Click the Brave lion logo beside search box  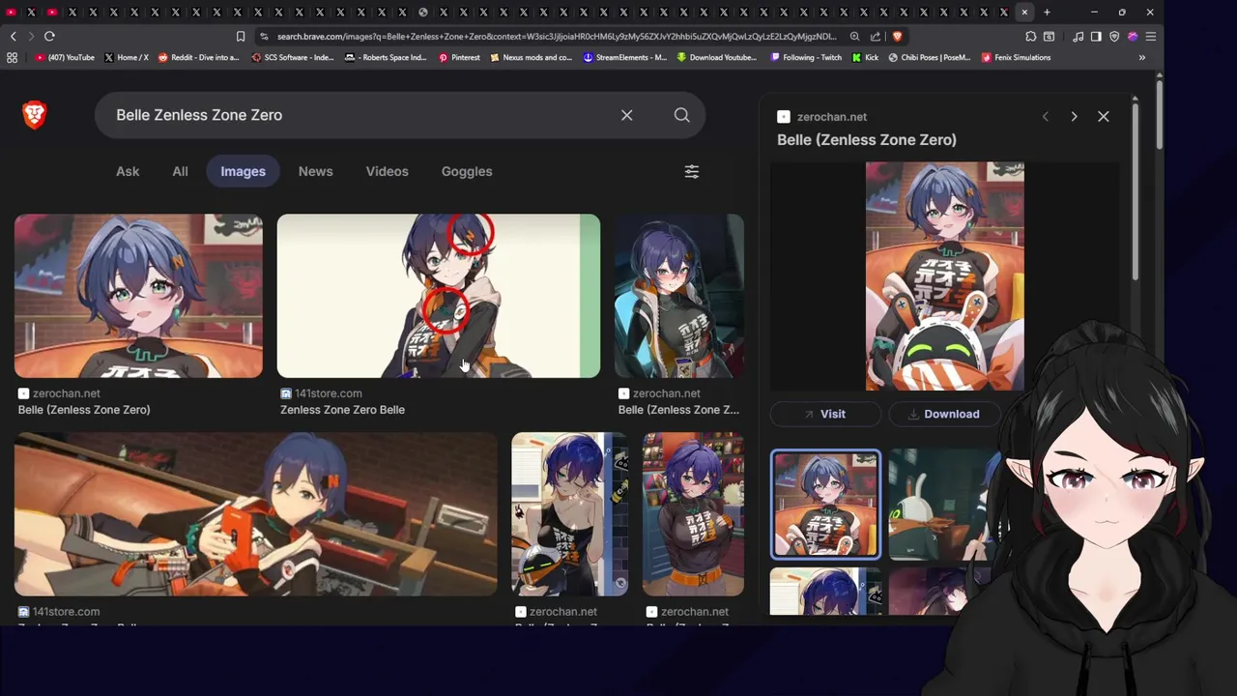pos(34,115)
